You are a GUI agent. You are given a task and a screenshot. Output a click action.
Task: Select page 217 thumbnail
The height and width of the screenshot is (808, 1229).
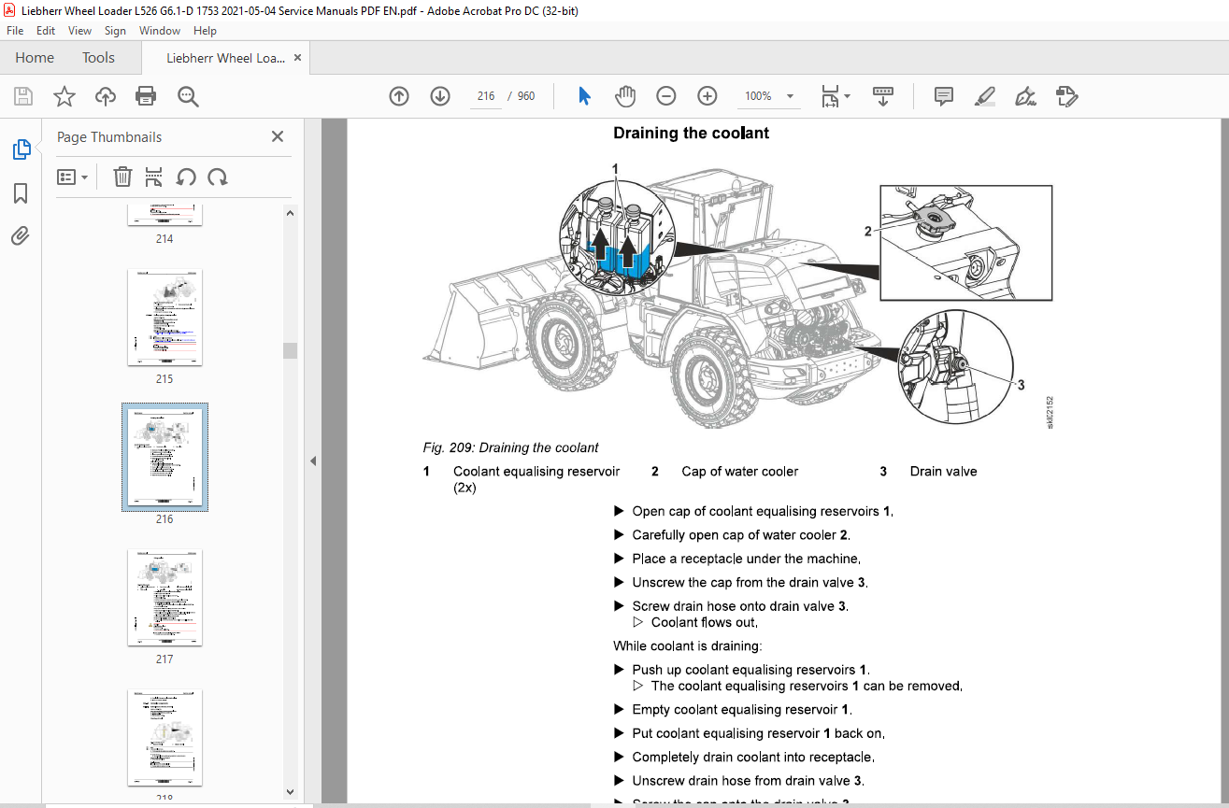point(164,598)
